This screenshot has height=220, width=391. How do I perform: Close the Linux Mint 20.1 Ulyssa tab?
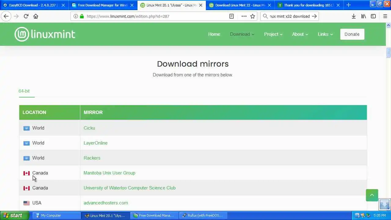coord(201,5)
